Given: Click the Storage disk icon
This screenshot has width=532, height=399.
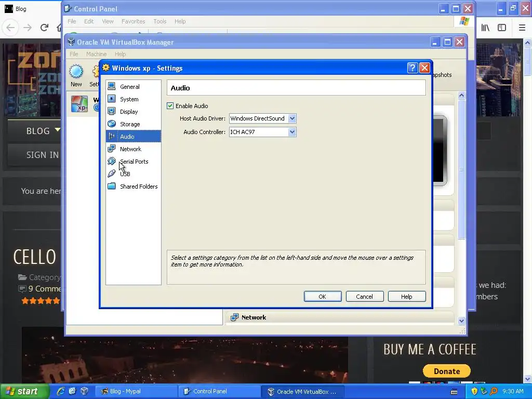Looking at the screenshot, I should 112,124.
